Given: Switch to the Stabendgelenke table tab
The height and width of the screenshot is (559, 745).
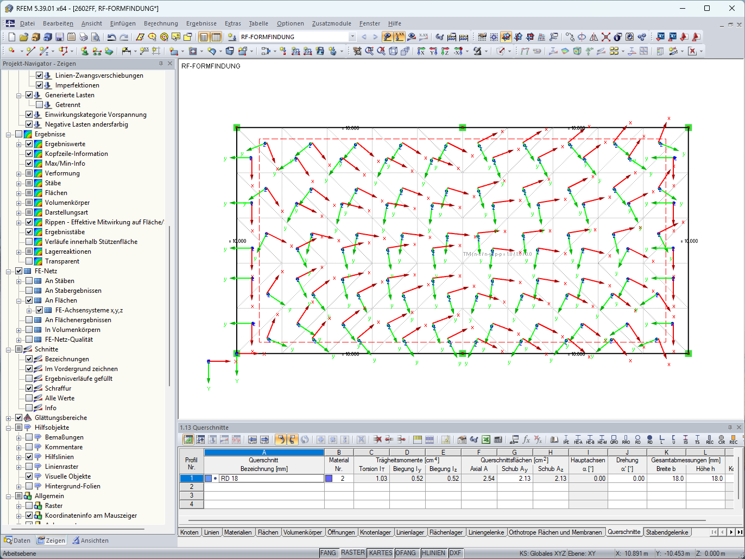Looking at the screenshot, I should [667, 532].
